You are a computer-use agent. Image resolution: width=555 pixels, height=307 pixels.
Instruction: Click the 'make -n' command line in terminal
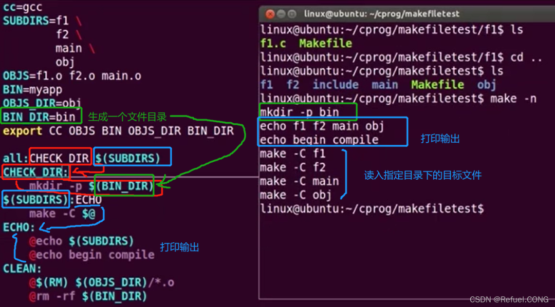point(398,99)
